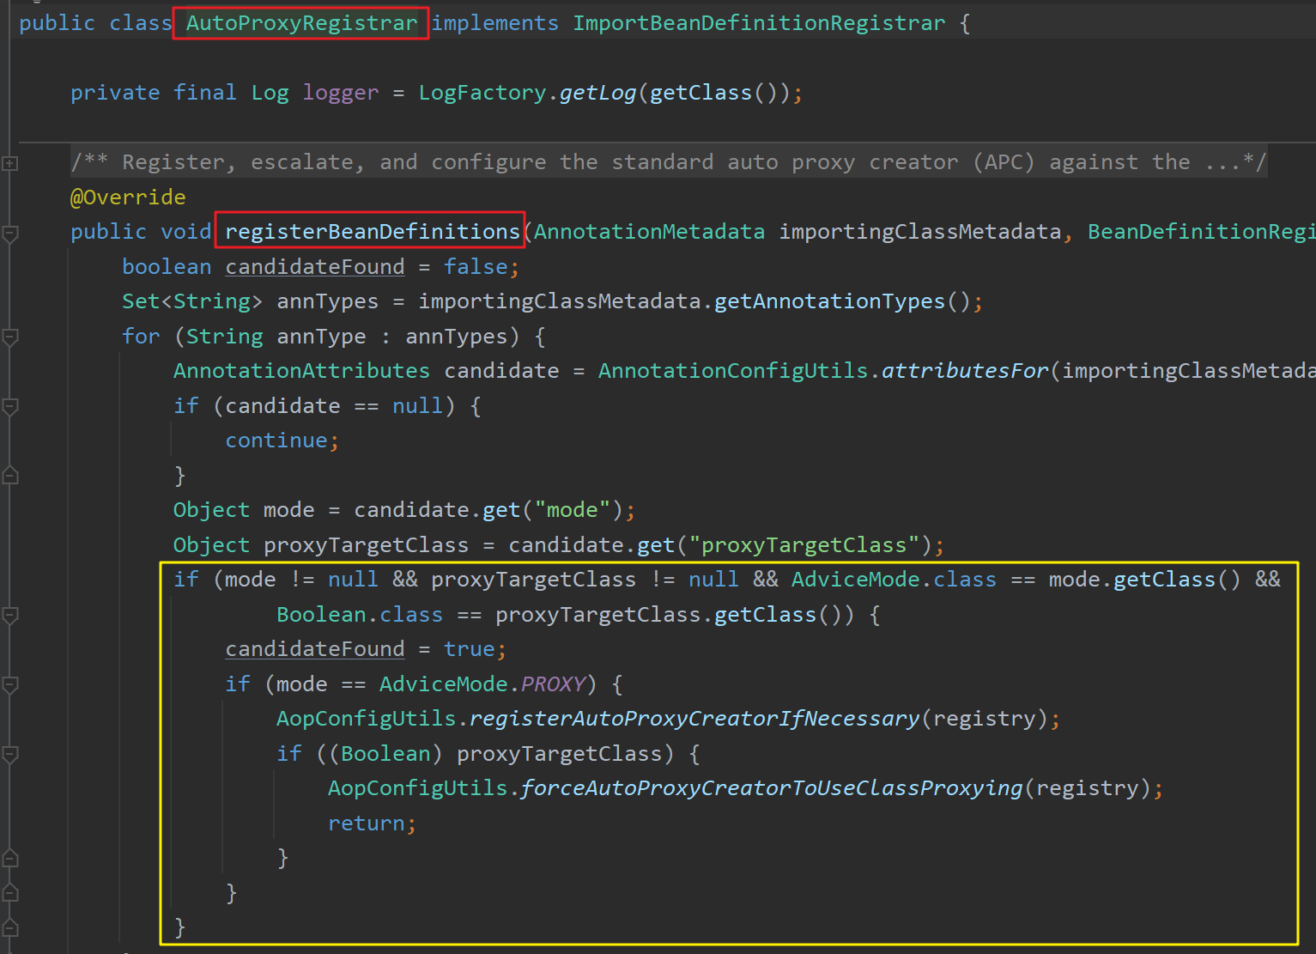The width and height of the screenshot is (1316, 954).
Task: Collapse the 'if ((Boolean) proxyTargetClass)' block
Action: click(10, 754)
